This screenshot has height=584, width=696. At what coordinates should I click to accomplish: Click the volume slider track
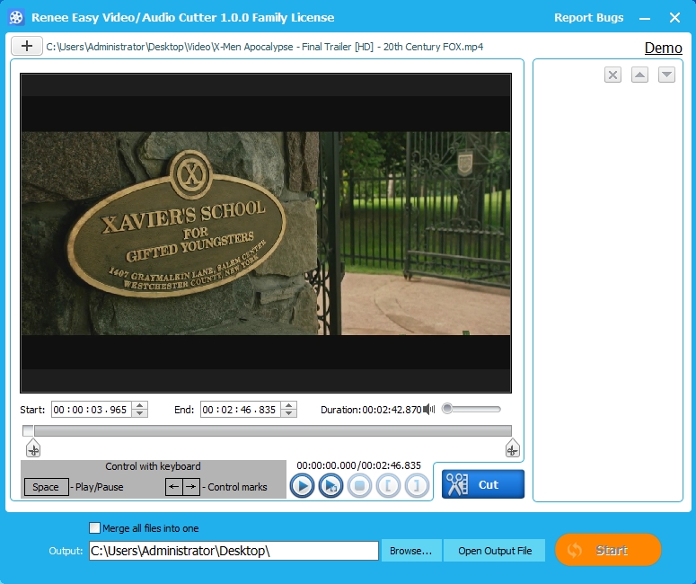[x=474, y=410]
